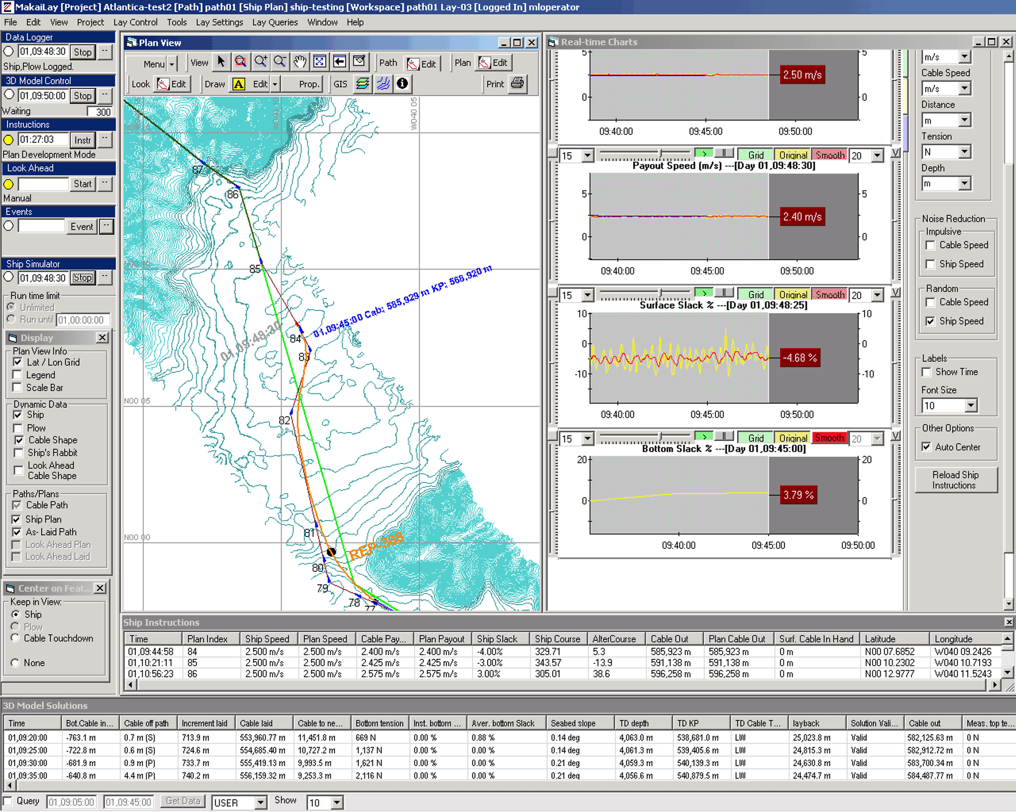The width and height of the screenshot is (1016, 812).
Task: Click the GIS contour lines icon
Action: [x=383, y=84]
